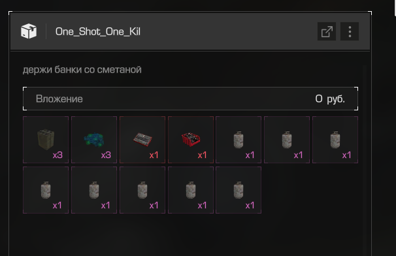Click the first gas cylinder in top row

tap(239, 140)
